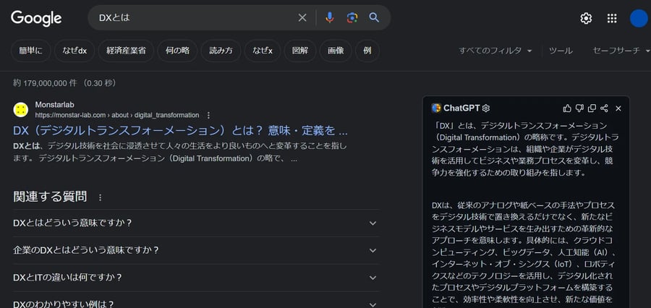Select the 例 filter chip
The height and width of the screenshot is (308, 651).
pos(367,51)
